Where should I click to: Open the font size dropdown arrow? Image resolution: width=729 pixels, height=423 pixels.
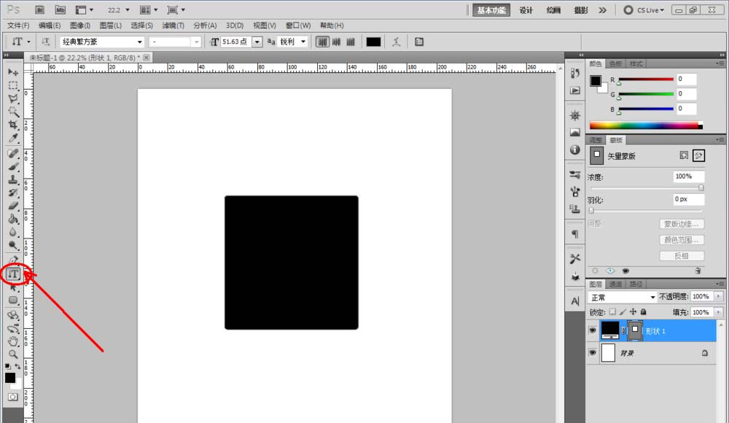(257, 42)
